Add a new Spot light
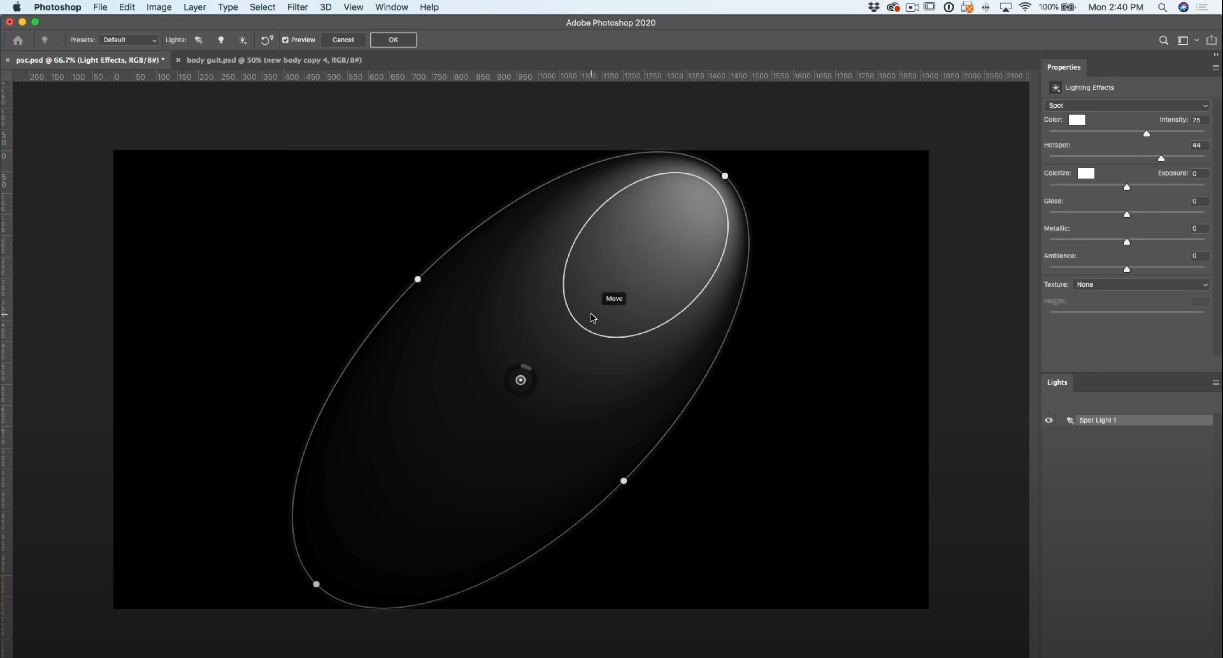 (x=199, y=40)
